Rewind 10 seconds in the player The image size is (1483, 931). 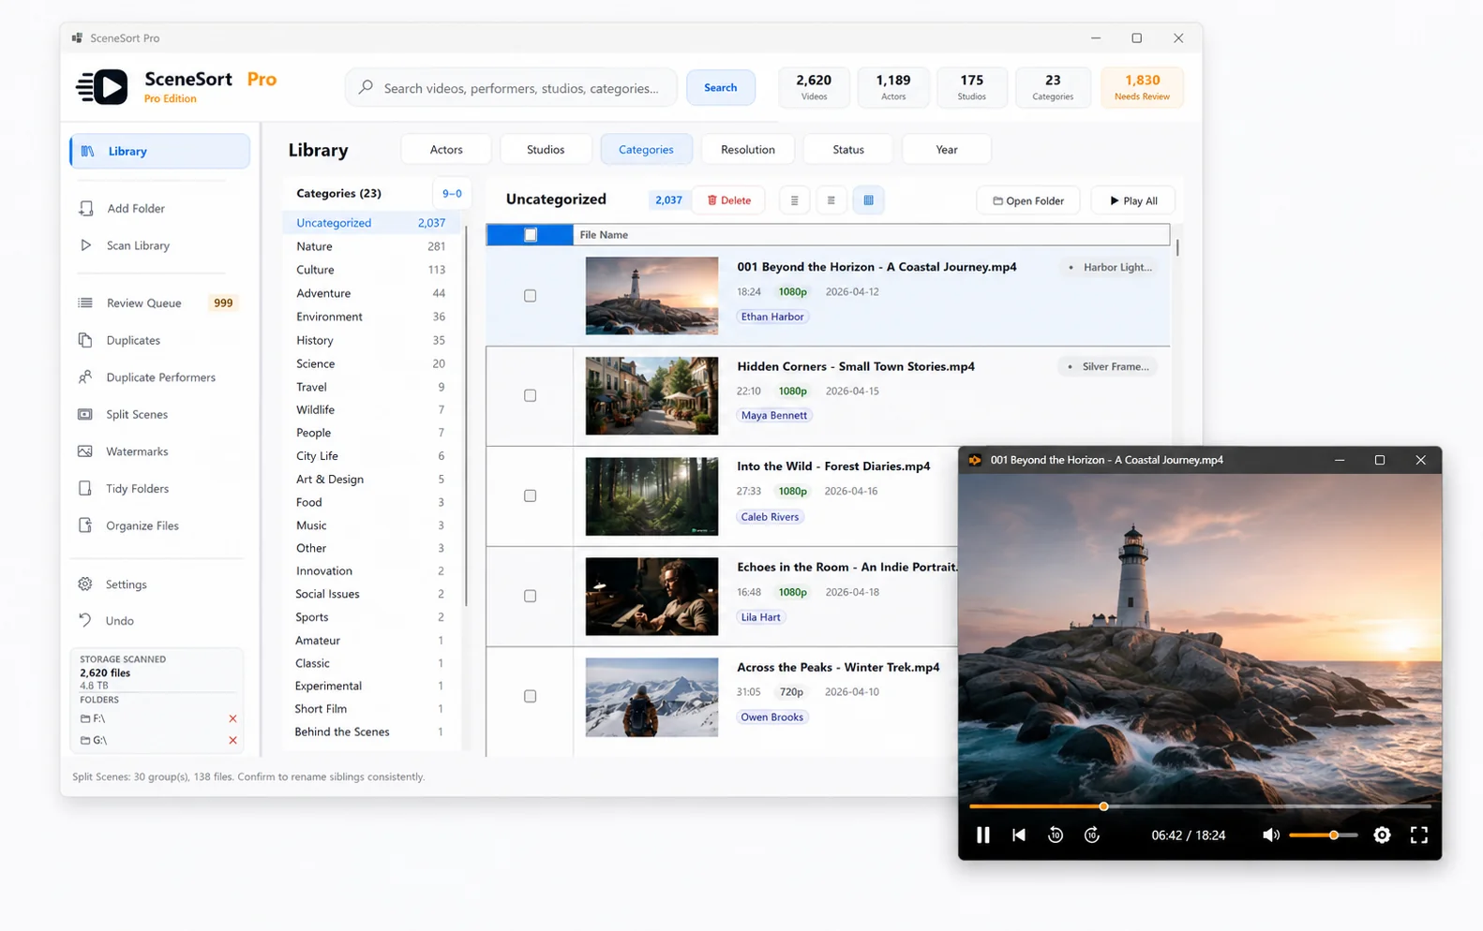[1056, 835]
